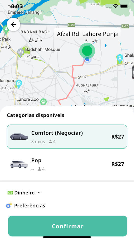Tap the back arrow button

[13, 25]
